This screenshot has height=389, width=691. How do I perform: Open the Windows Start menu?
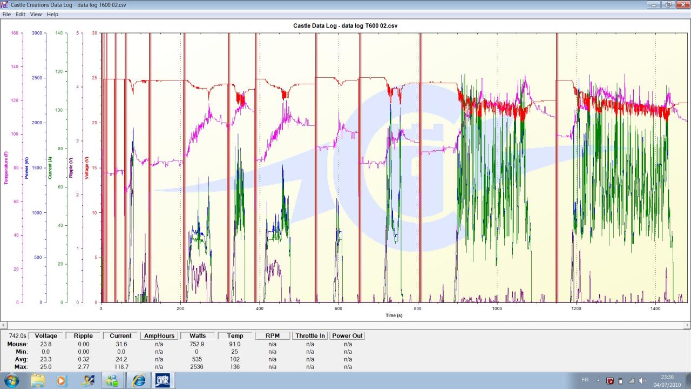click(x=11, y=380)
